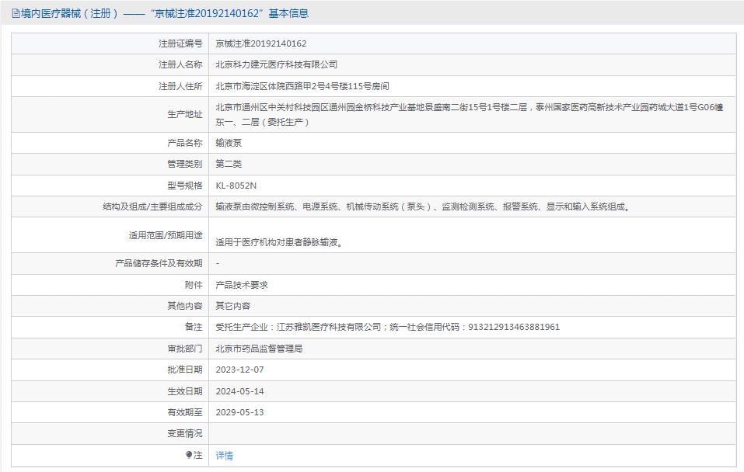Click the registrant address value cell
The height and width of the screenshot is (472, 744).
tap(302, 86)
